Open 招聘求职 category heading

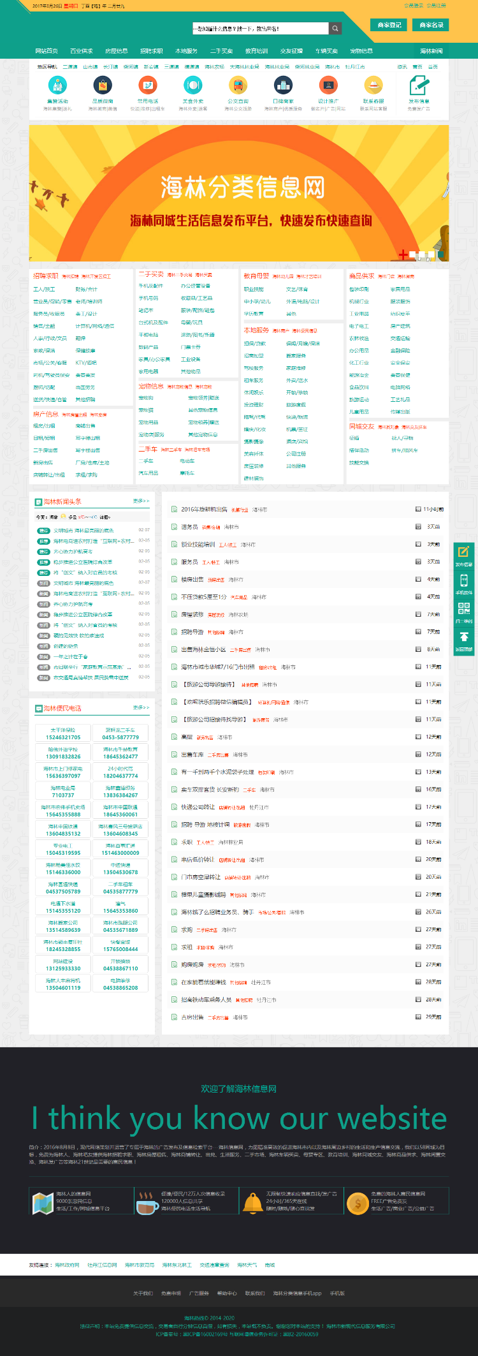pyautogui.click(x=46, y=276)
